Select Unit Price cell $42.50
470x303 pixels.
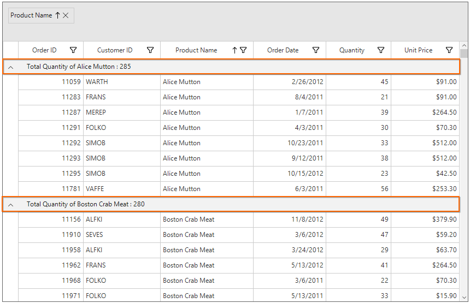pyautogui.click(x=425, y=174)
